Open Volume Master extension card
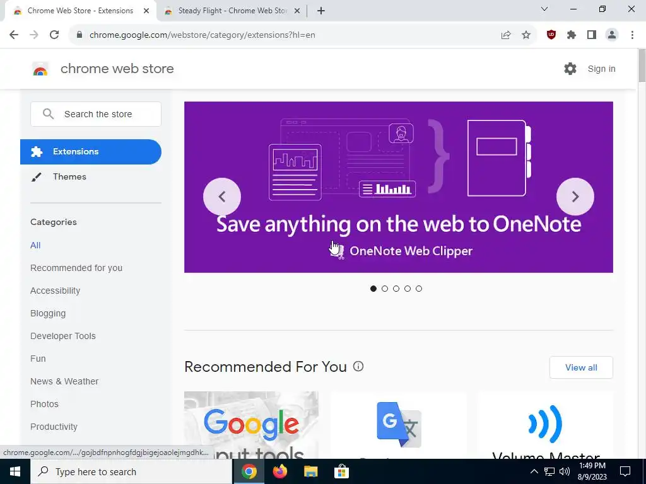Image resolution: width=646 pixels, height=484 pixels. click(x=546, y=425)
